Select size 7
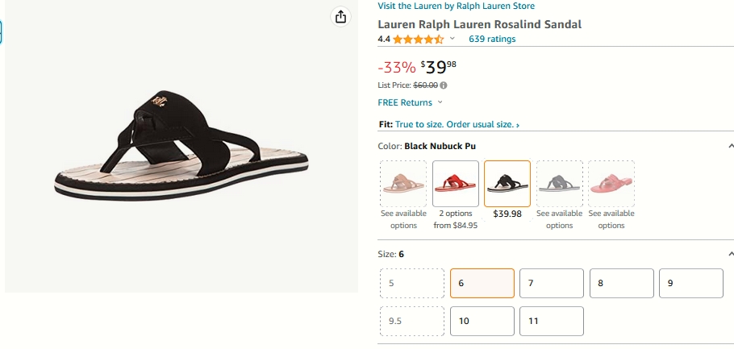Viewport: 734px width, 349px height. tap(552, 283)
